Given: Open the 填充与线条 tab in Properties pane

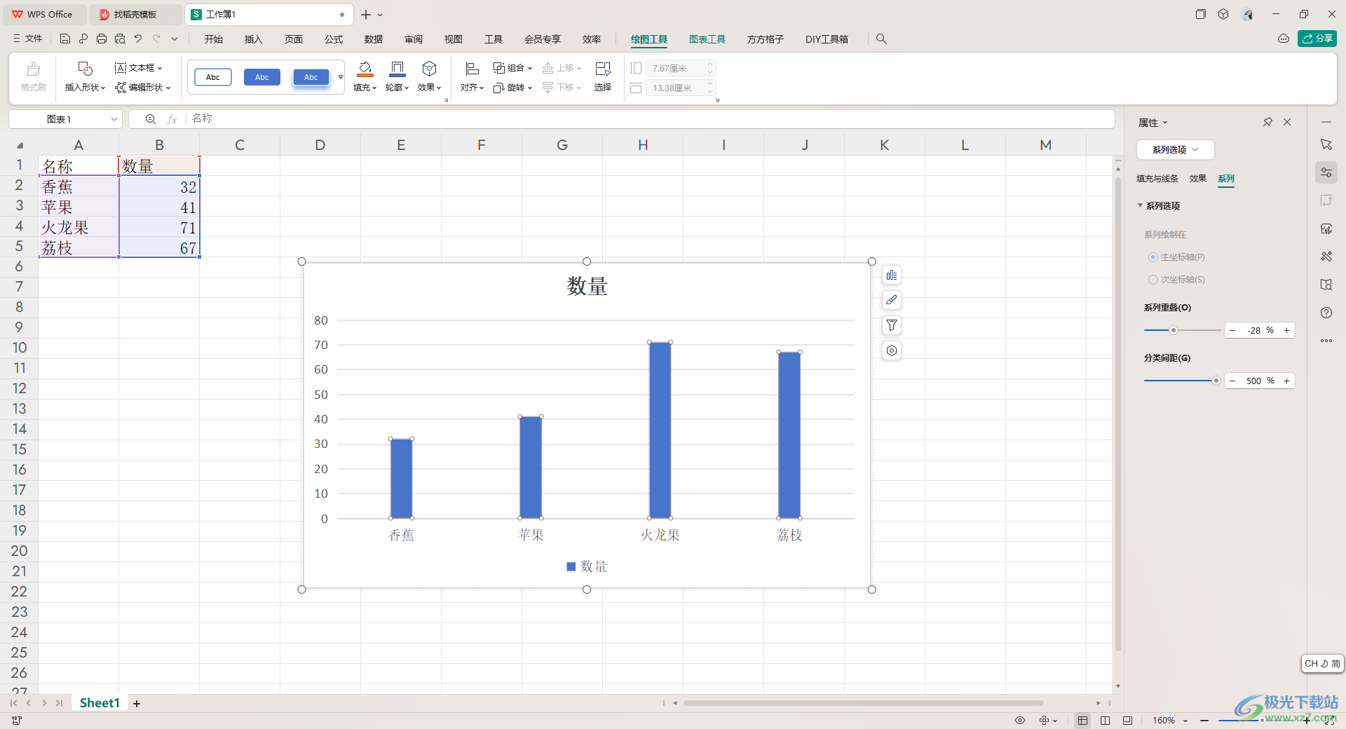Looking at the screenshot, I should coord(1157,179).
